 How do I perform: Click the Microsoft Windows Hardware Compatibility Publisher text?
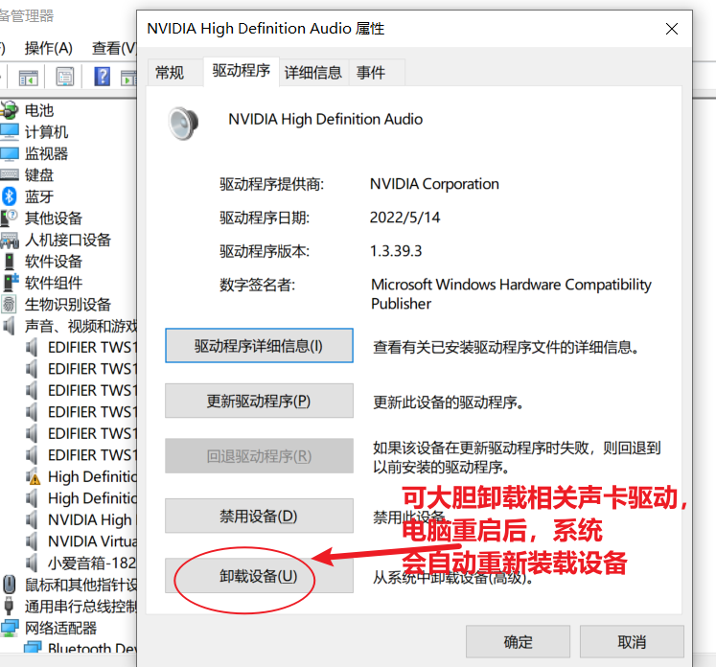pyautogui.click(x=511, y=293)
